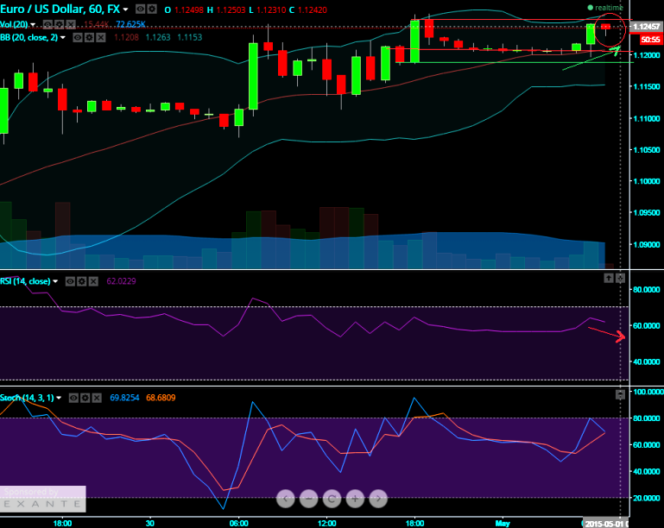Click the BB basis value 1.1208
Viewport: 664px width, 528px height.
pos(126,38)
